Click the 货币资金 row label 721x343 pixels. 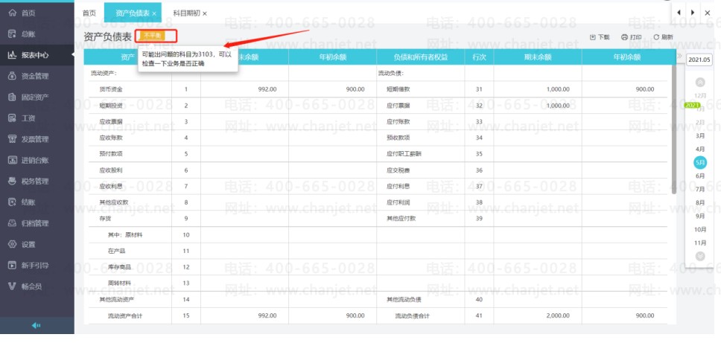111,89
